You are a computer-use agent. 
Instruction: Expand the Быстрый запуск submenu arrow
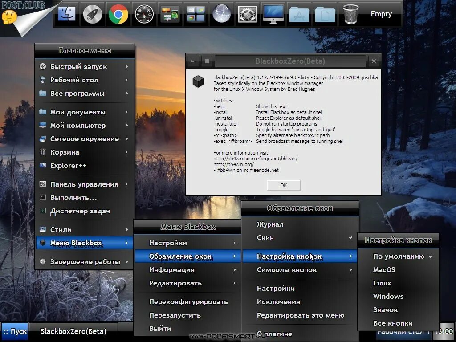tap(127, 67)
